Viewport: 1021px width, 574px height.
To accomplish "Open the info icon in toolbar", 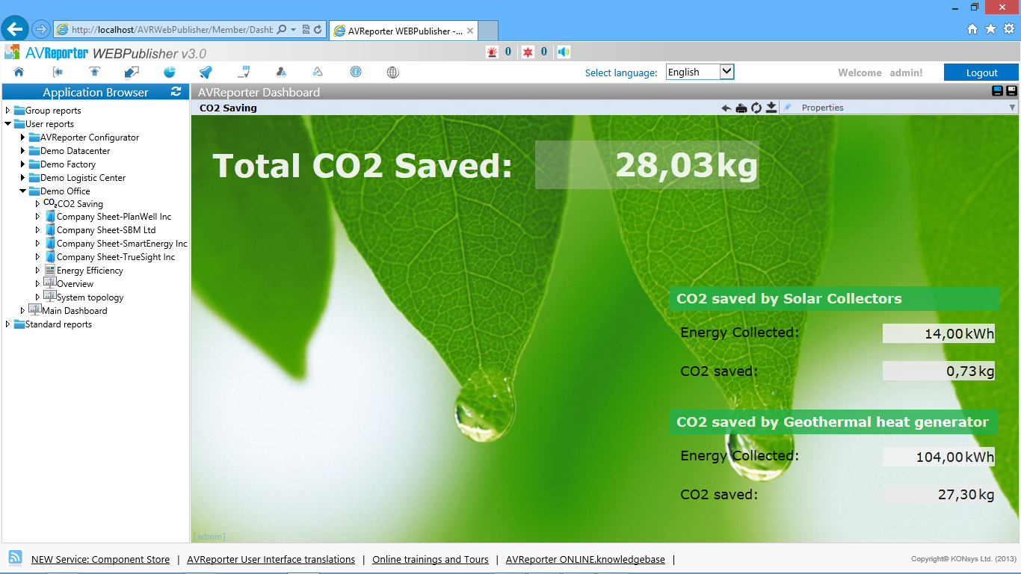I will pyautogui.click(x=356, y=72).
